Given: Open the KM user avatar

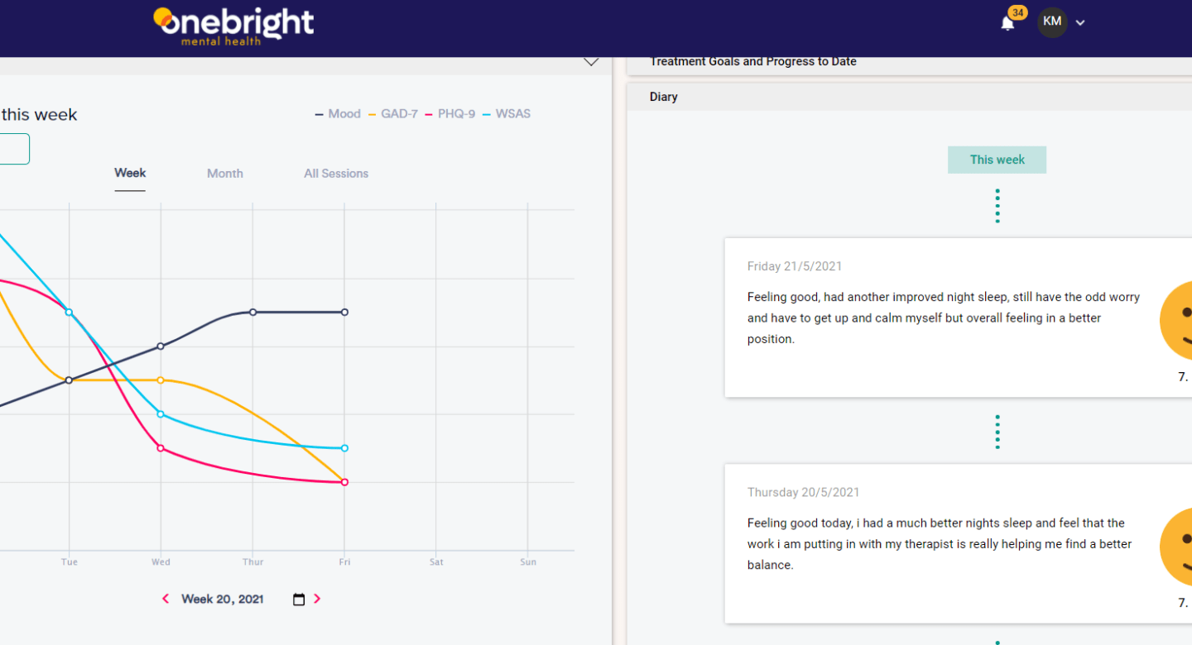Looking at the screenshot, I should pyautogui.click(x=1052, y=21).
